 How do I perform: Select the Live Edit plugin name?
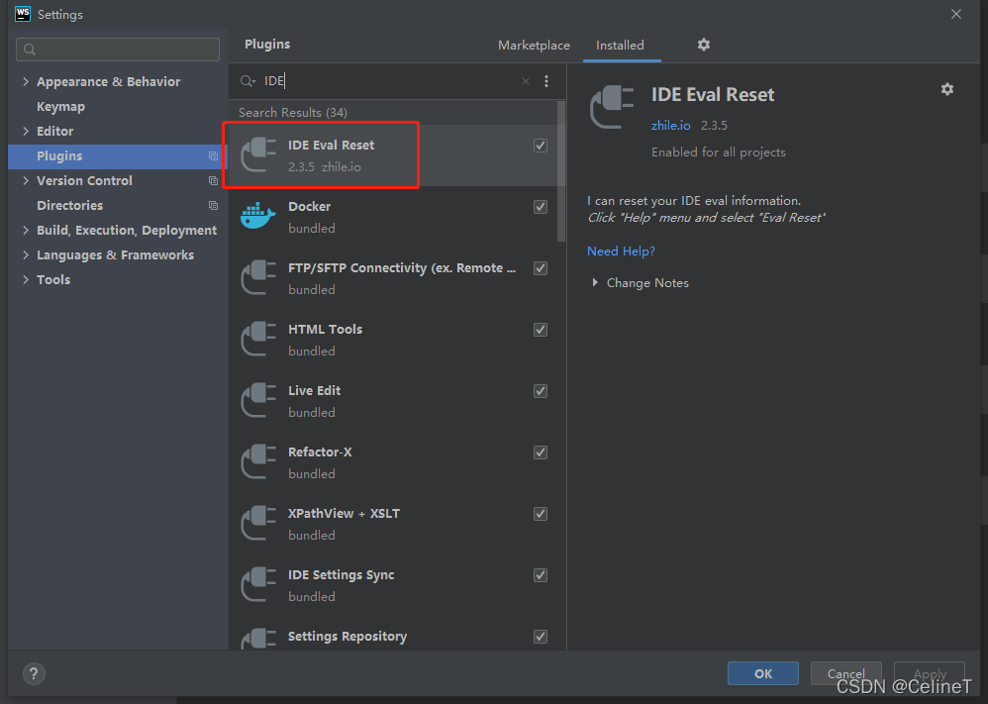(315, 391)
